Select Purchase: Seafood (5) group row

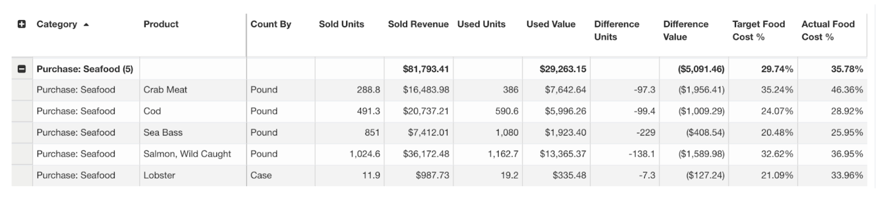(x=85, y=69)
